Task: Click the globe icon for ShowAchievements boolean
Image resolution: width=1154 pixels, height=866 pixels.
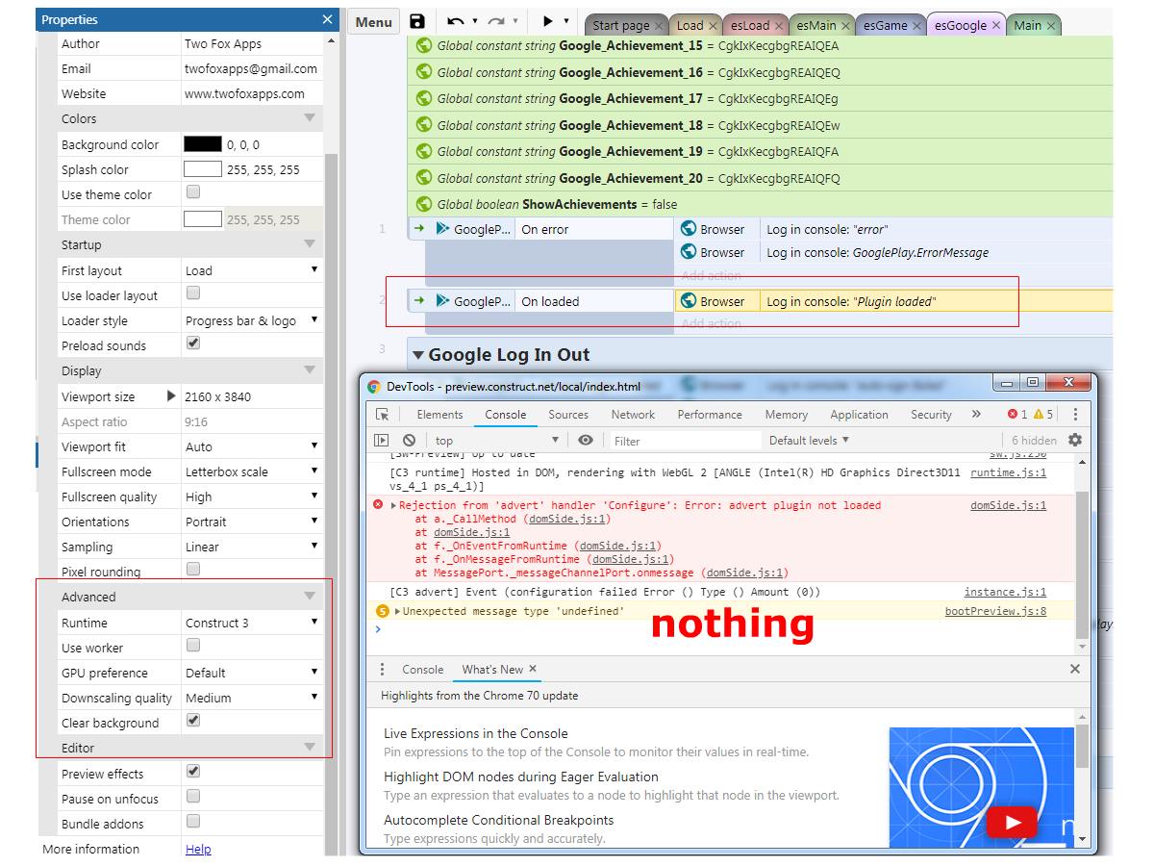Action: [423, 204]
